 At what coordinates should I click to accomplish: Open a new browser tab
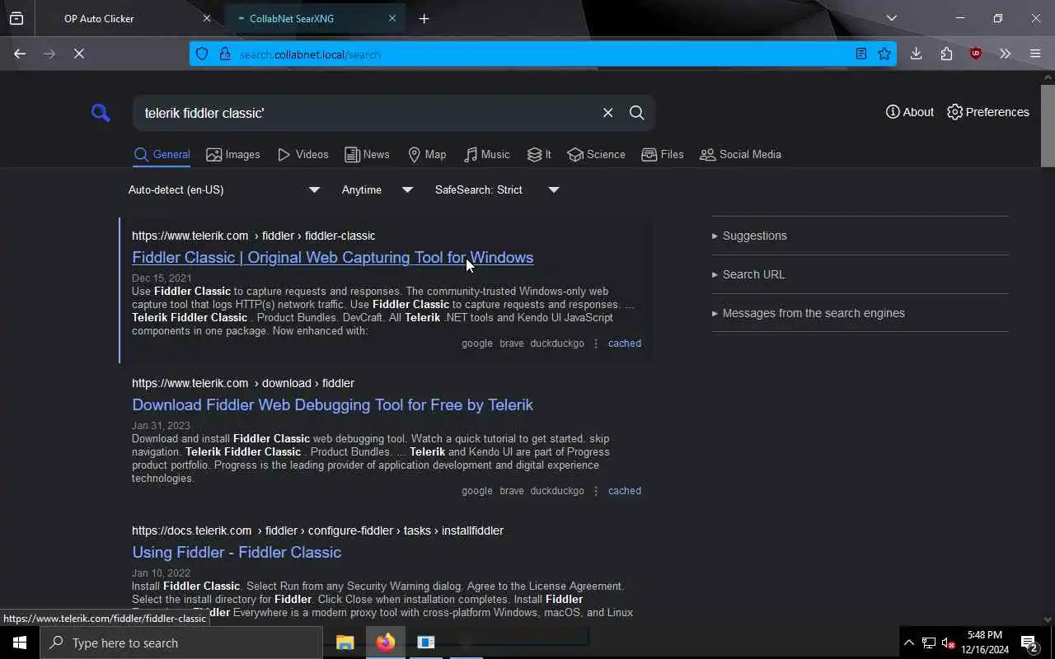pos(424,18)
